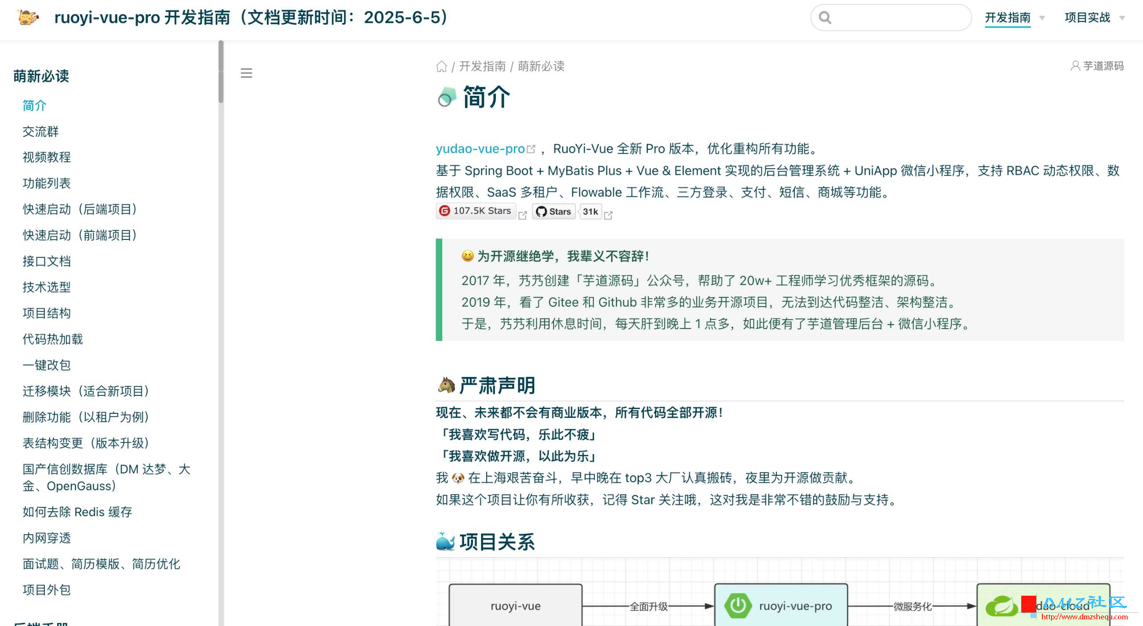
Task: Click the author icon beside 芋道源码
Action: click(x=1075, y=66)
